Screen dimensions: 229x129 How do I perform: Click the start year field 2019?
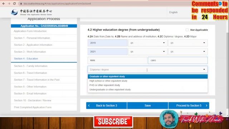point(107,43)
